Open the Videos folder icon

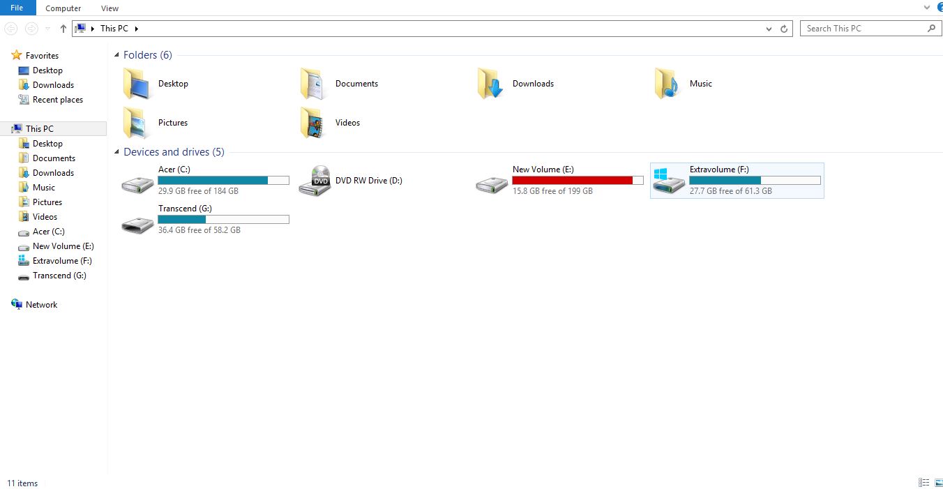pyautogui.click(x=313, y=123)
